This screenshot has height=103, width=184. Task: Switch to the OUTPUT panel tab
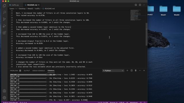[27, 71]
